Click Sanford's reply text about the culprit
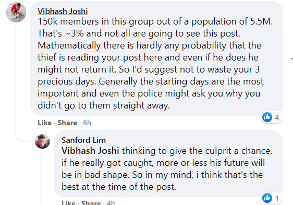The width and height of the screenshot is (293, 205). tap(167, 168)
